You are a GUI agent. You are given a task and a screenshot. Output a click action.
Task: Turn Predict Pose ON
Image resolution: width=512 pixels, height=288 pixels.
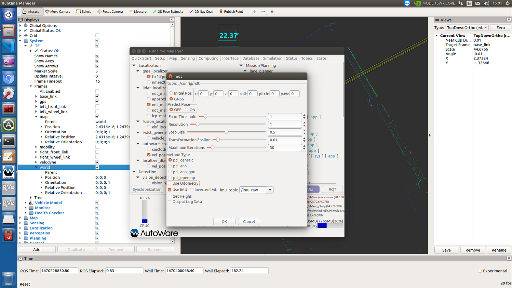point(187,110)
